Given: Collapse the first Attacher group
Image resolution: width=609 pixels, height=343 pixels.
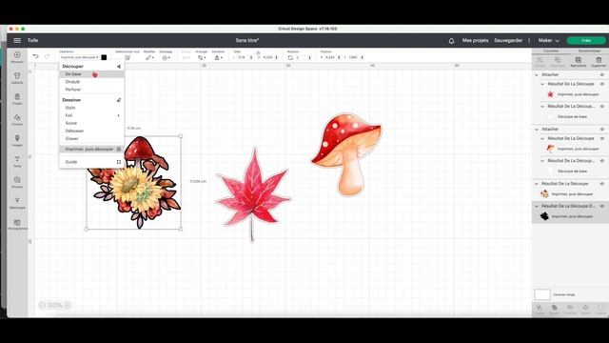Looking at the screenshot, I should click(537, 74).
